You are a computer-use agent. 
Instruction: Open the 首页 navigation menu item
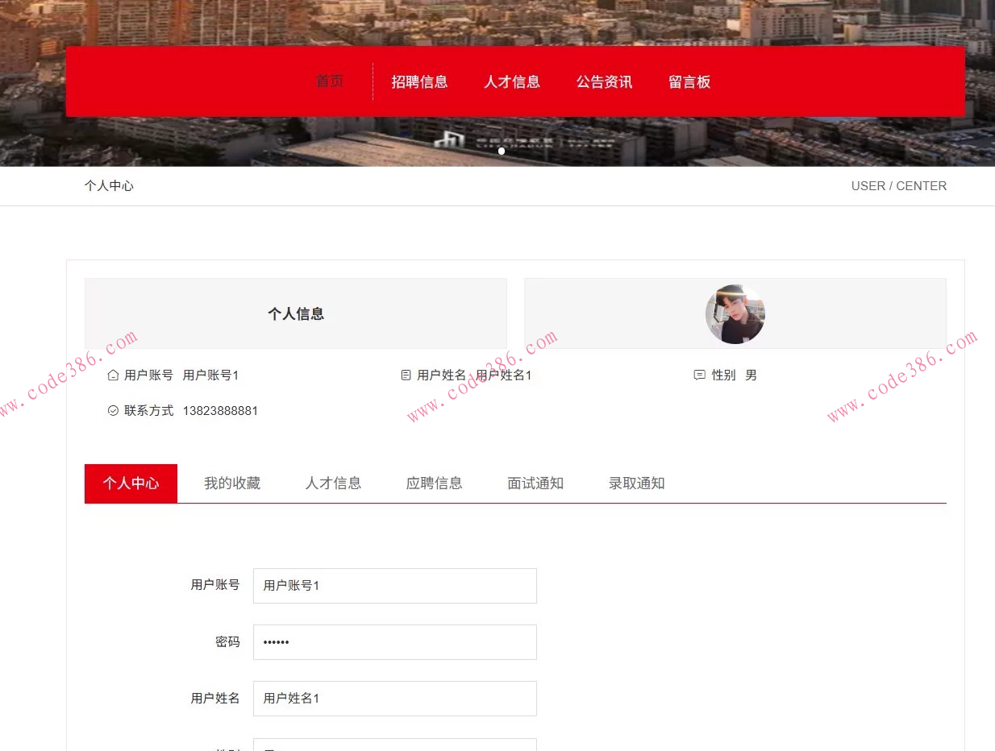(x=329, y=81)
